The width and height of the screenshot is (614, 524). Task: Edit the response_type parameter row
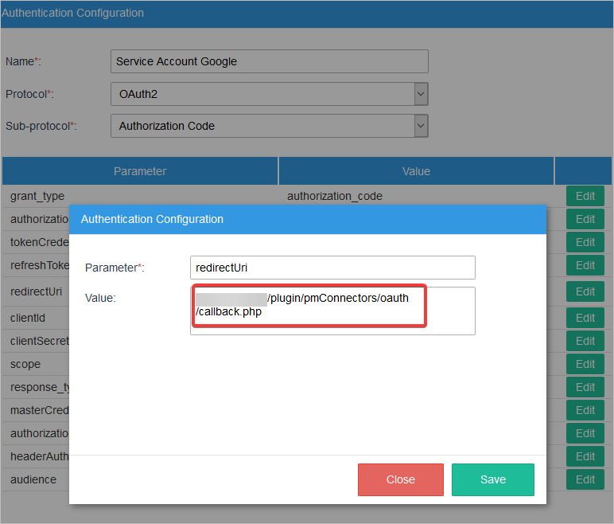(x=585, y=387)
